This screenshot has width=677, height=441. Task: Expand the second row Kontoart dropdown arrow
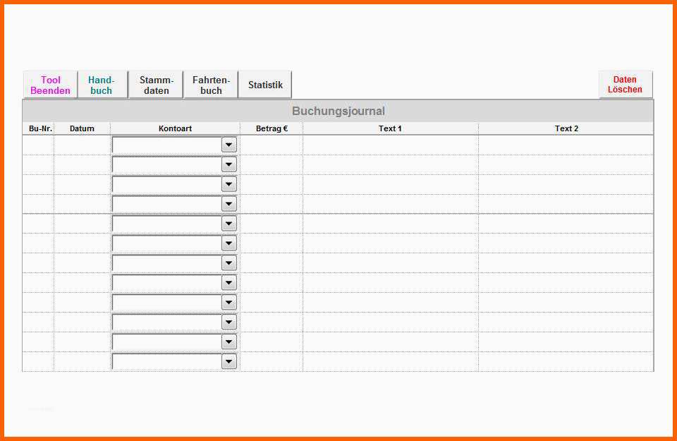point(228,164)
